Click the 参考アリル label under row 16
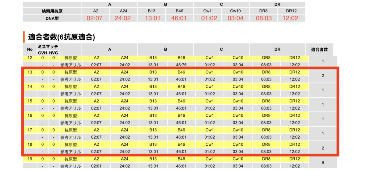 [x=70, y=123]
